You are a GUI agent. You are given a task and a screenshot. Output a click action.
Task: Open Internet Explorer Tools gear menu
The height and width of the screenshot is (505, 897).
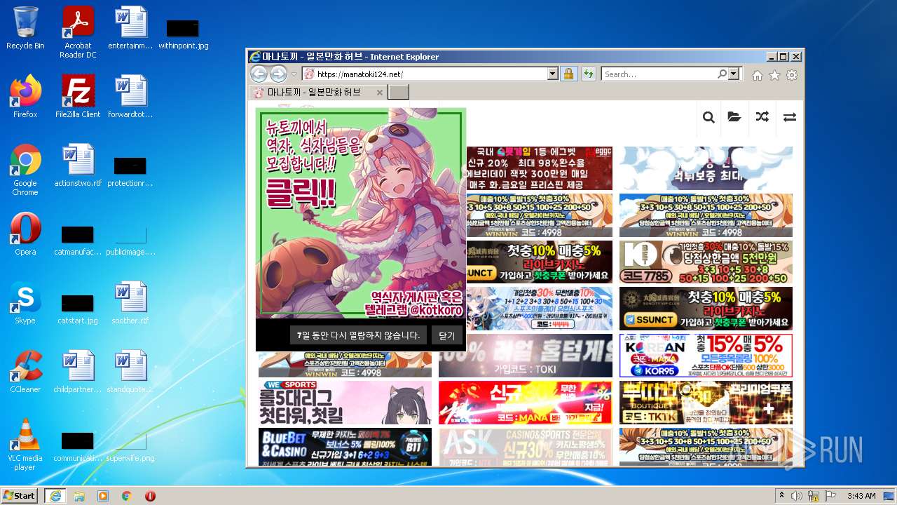coord(792,75)
